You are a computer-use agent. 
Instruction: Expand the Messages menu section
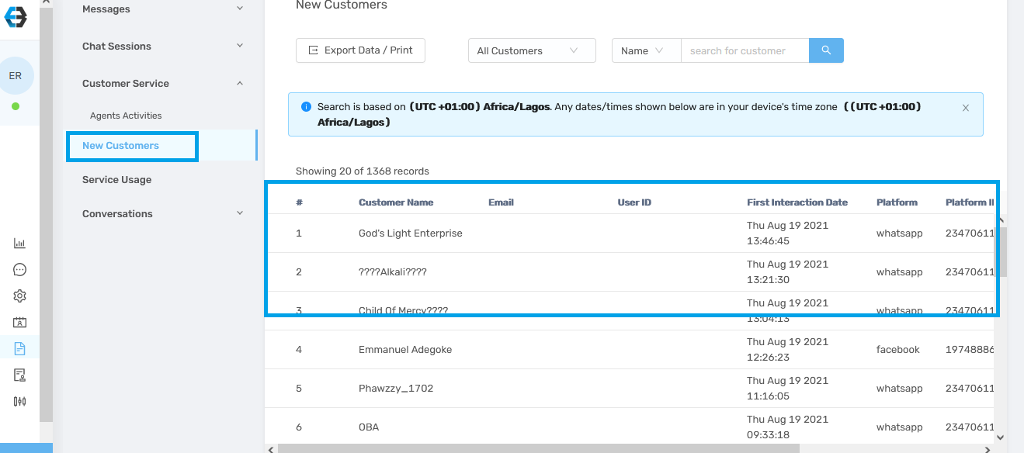pos(162,9)
